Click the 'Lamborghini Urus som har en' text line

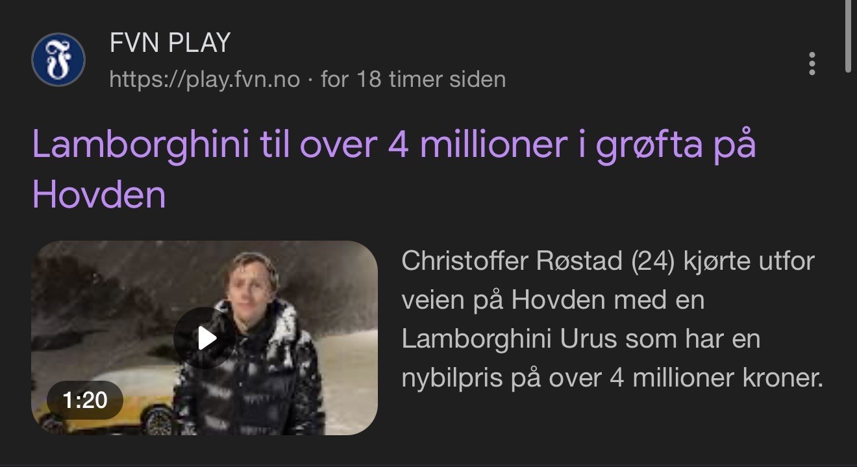click(x=580, y=339)
